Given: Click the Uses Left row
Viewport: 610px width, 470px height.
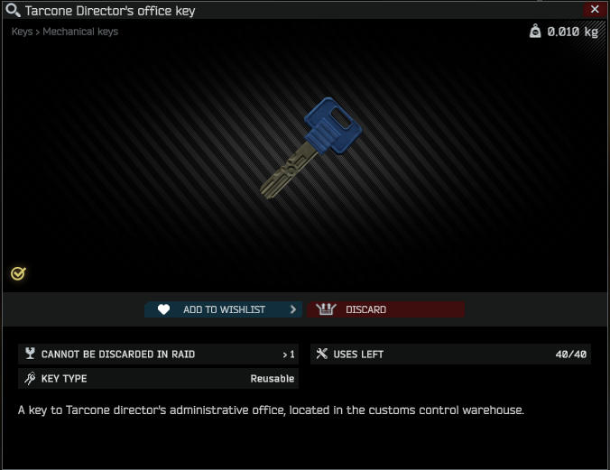Looking at the screenshot, I should pos(450,354).
